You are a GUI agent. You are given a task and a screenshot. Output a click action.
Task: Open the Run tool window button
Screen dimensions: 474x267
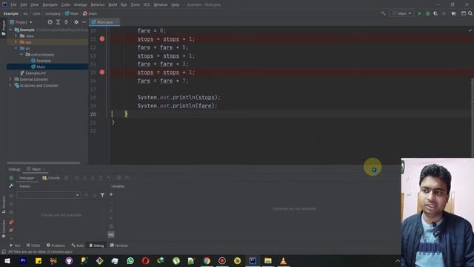coord(15,245)
